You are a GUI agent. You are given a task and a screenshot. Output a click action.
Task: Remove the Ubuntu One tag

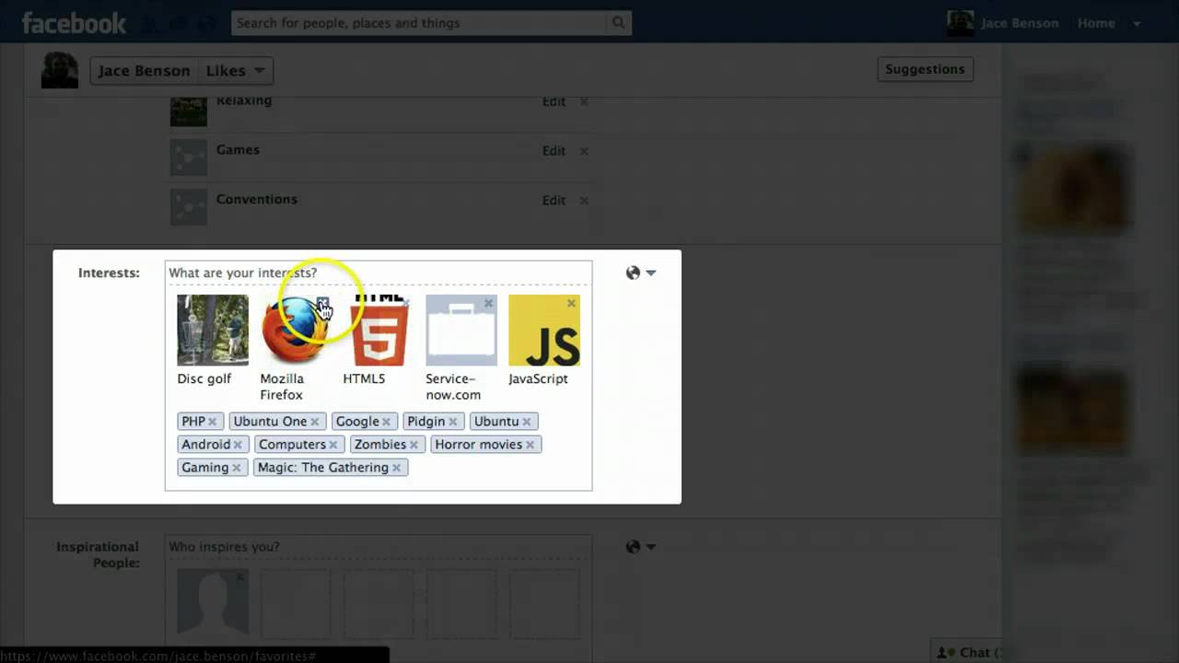314,422
